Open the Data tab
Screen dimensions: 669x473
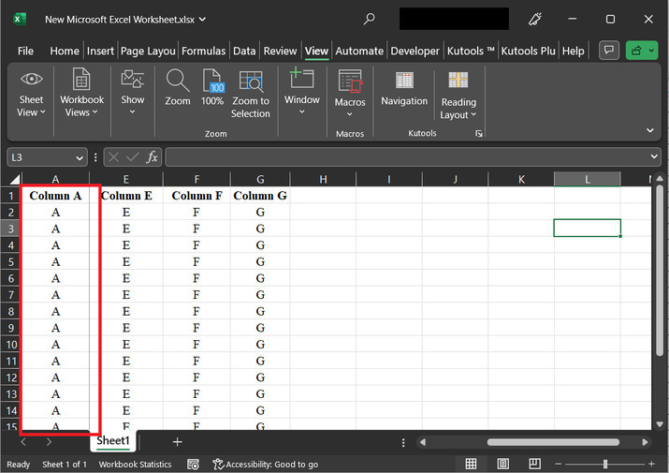(x=244, y=51)
